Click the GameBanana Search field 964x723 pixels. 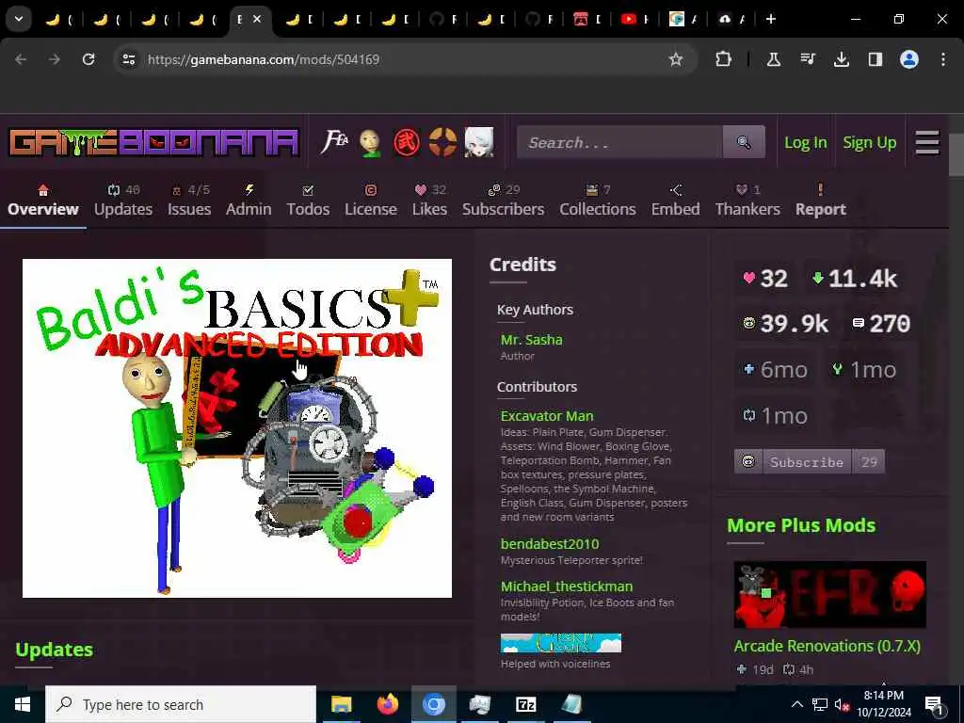coord(619,143)
